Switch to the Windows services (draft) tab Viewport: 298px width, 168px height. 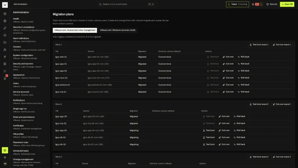(x=118, y=30)
